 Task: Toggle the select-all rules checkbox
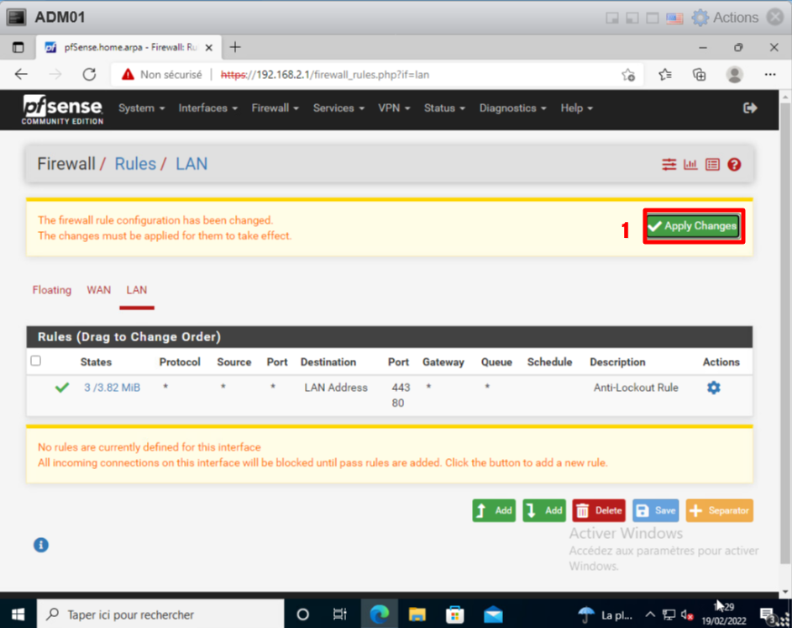coord(35,361)
